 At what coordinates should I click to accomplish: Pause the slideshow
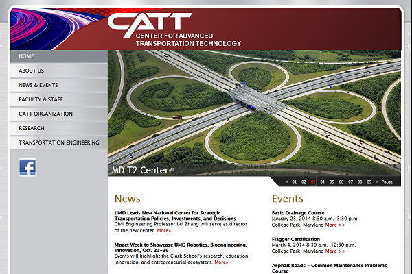pos(387,182)
